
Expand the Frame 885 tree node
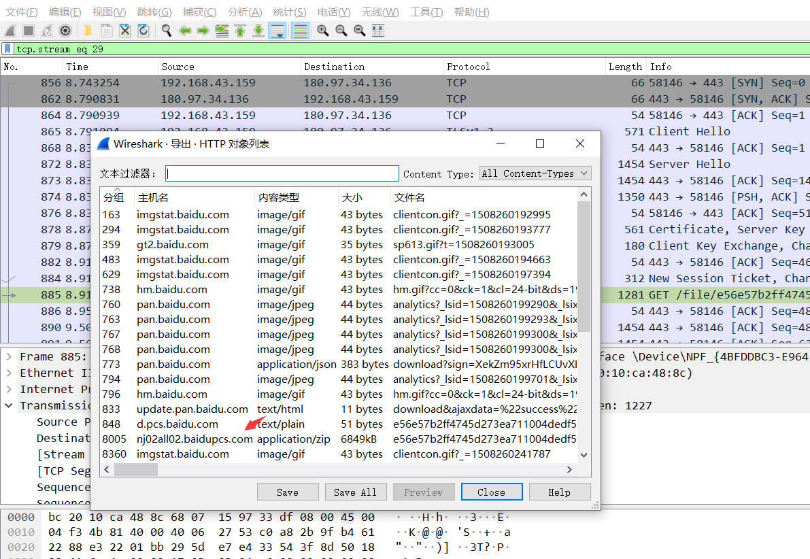click(x=9, y=356)
